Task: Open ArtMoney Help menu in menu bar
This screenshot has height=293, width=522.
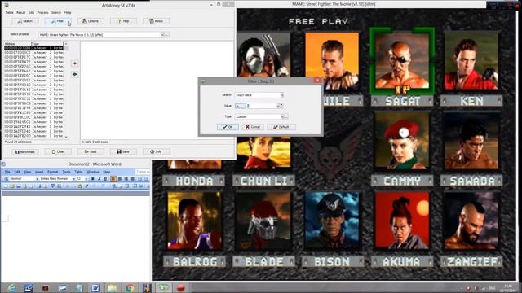Action: pos(68,13)
